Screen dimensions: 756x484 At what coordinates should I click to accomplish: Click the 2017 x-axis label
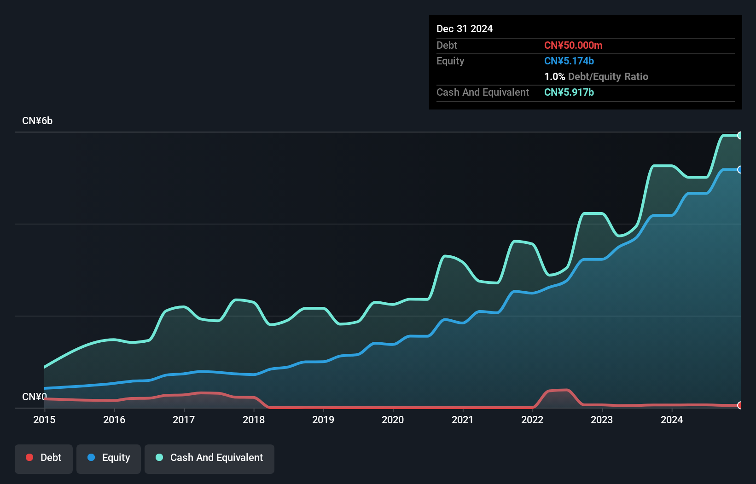point(184,420)
